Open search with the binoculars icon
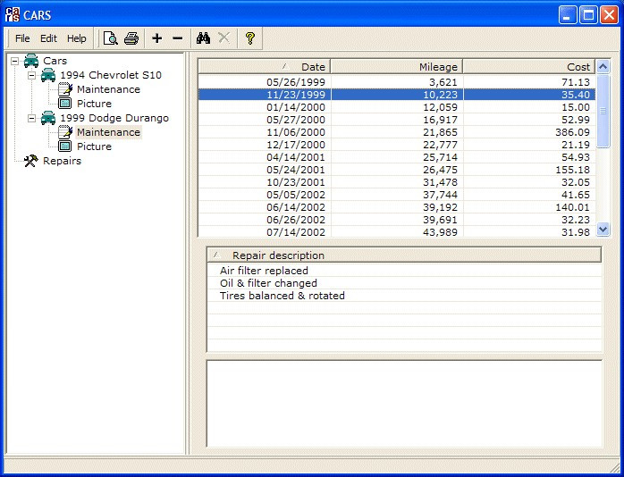 coord(203,38)
